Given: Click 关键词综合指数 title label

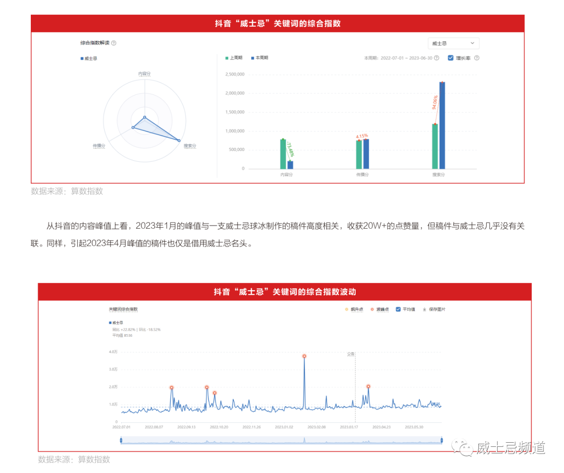Looking at the screenshot, I should 123,310.
